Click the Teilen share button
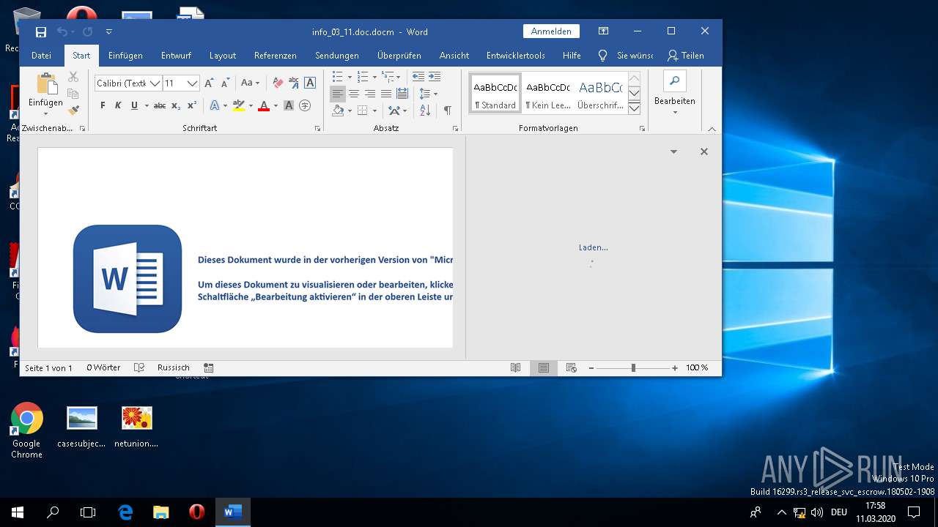 (x=686, y=56)
